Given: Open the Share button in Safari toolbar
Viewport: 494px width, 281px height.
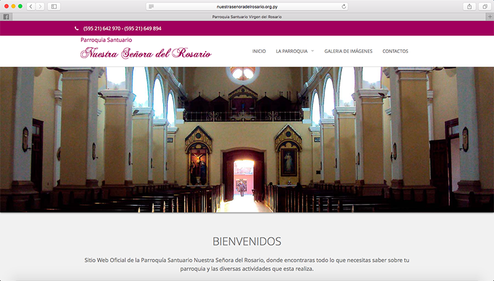Looking at the screenshot, I should (469, 6).
